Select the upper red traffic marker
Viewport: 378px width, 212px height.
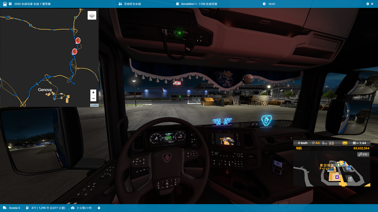[78, 40]
